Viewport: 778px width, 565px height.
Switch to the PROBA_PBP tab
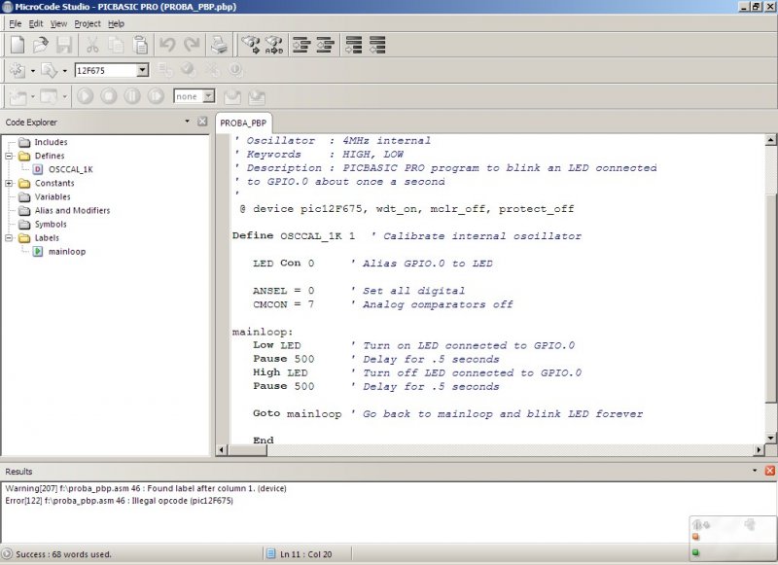pyautogui.click(x=243, y=124)
